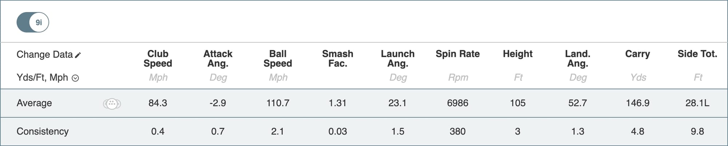This screenshot has width=728, height=146.
Task: Click the Carry column header
Action: [637, 54]
